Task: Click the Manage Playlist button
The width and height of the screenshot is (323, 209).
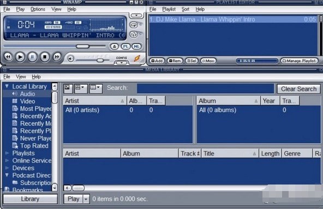Action: click(x=300, y=61)
